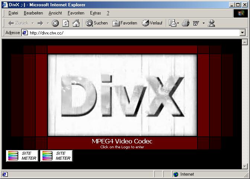Image resolution: width=250 pixels, height=179 pixels.
Task: Click the Stop loading toolbar icon
Action: [55, 23]
